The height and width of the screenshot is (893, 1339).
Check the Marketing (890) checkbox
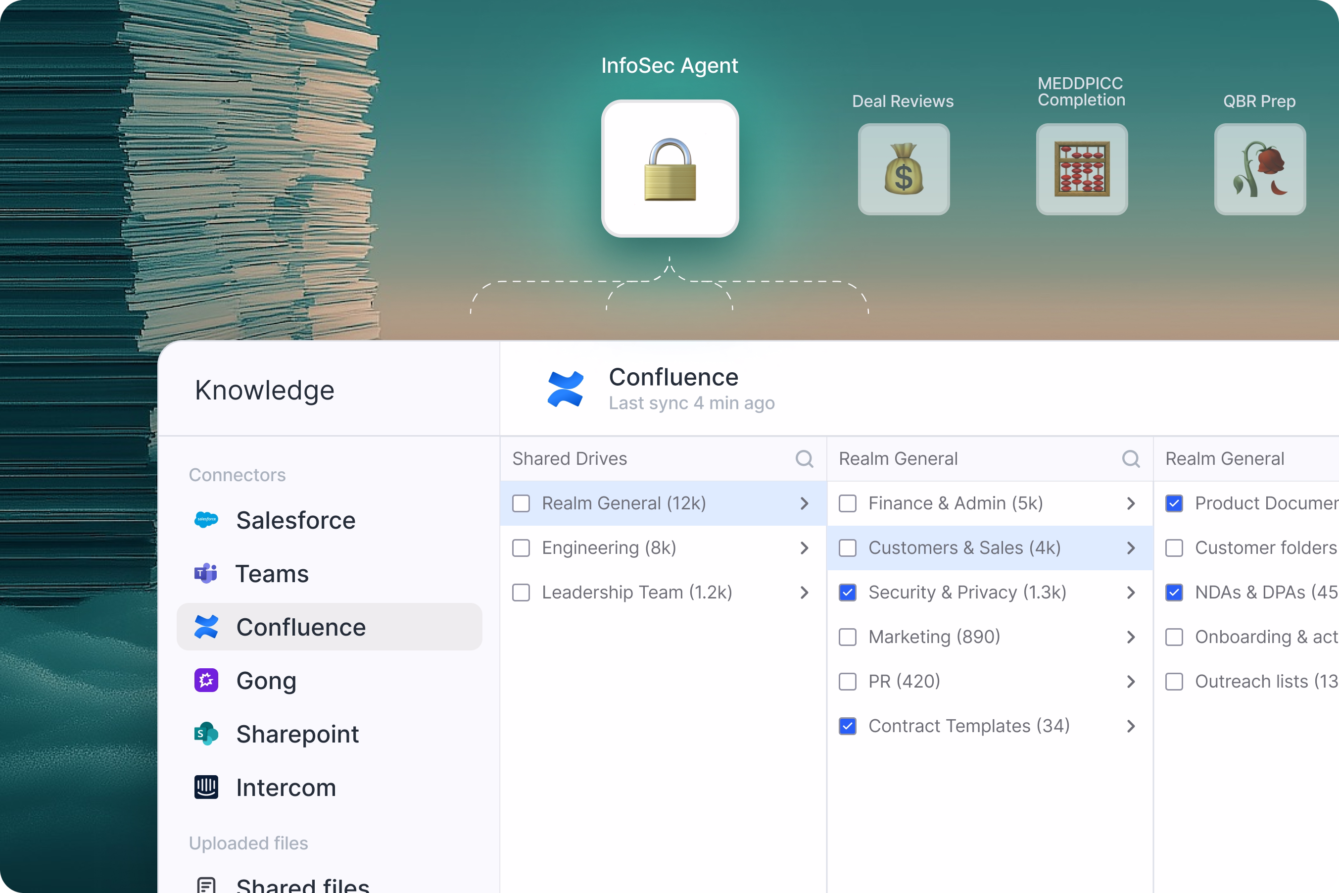(x=848, y=637)
